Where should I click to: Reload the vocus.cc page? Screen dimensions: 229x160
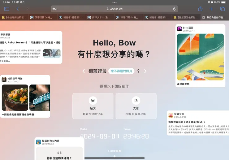[174, 9]
